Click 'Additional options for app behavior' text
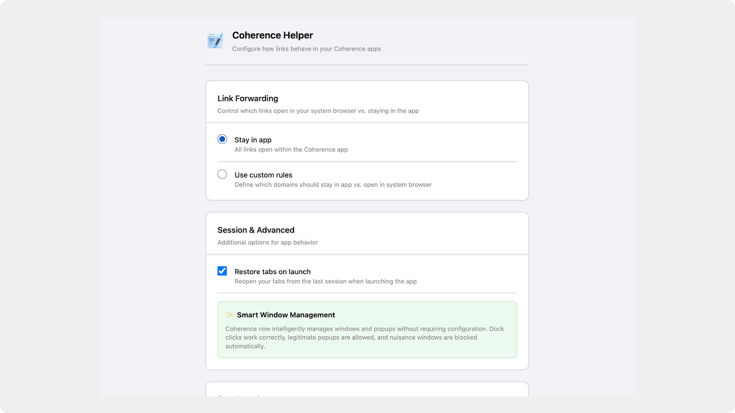 tap(268, 243)
